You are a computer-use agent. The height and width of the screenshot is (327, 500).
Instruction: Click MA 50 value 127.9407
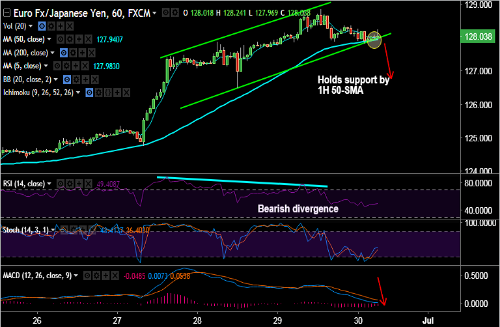[109, 40]
